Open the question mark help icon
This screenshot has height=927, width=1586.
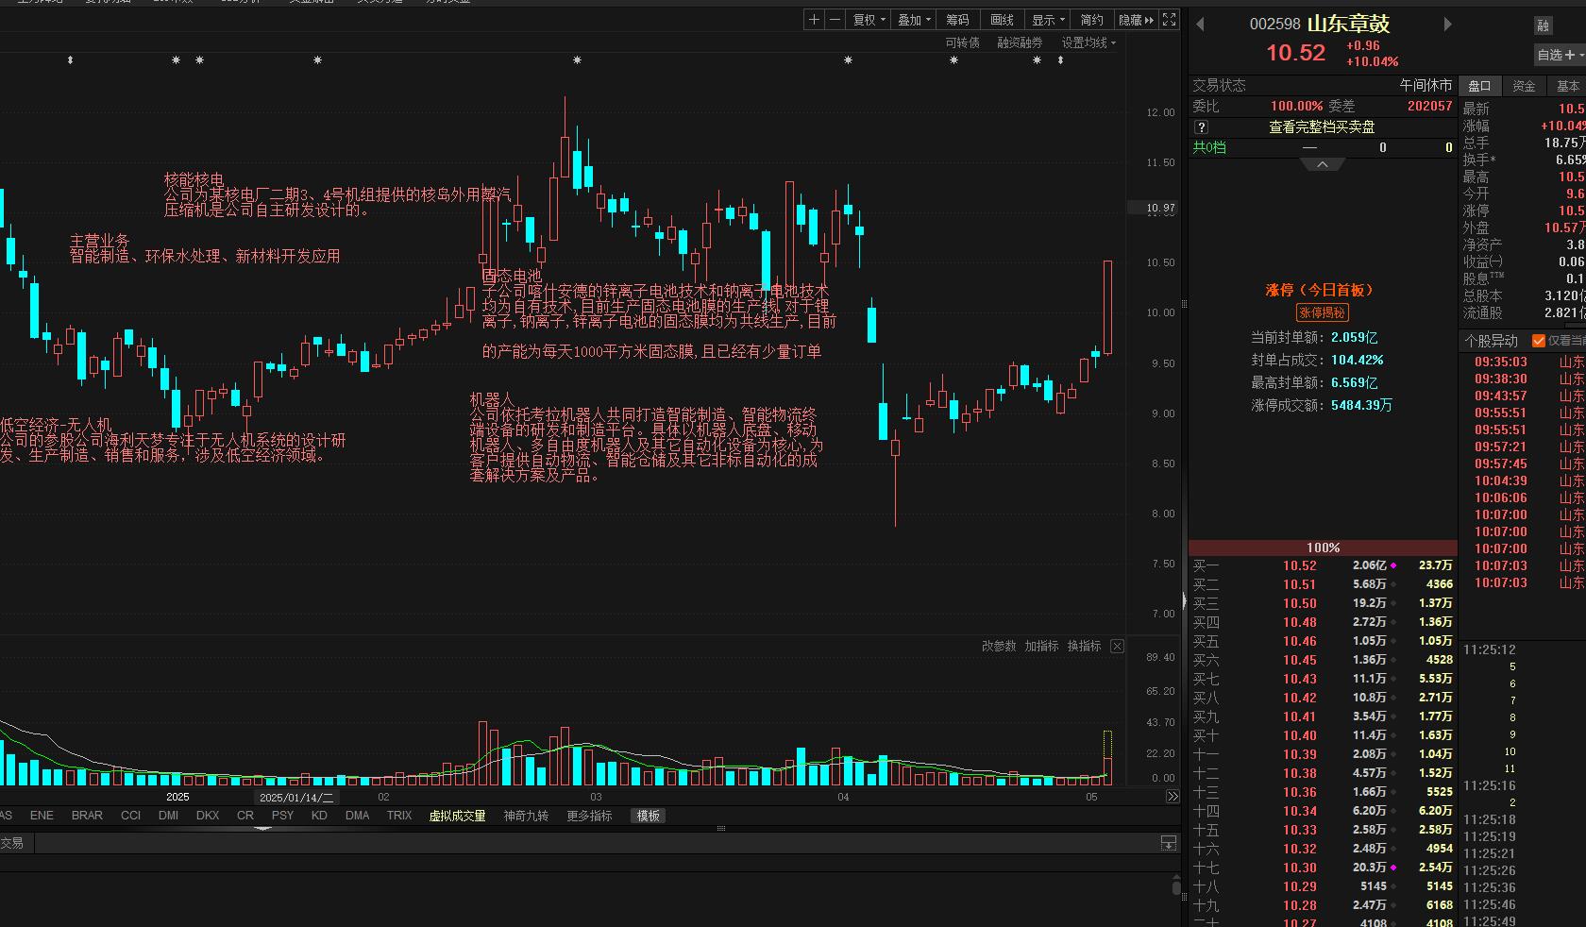[1201, 127]
